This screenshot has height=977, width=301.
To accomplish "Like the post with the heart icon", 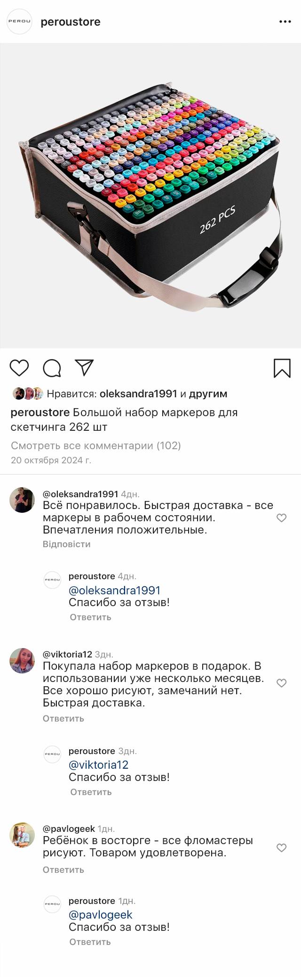I will [19, 368].
